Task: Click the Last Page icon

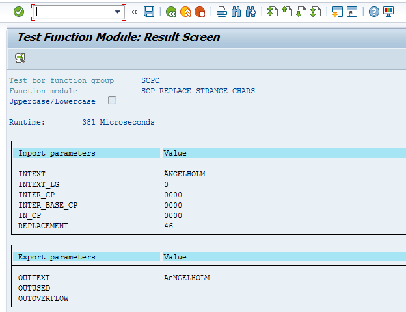Action: [x=316, y=12]
